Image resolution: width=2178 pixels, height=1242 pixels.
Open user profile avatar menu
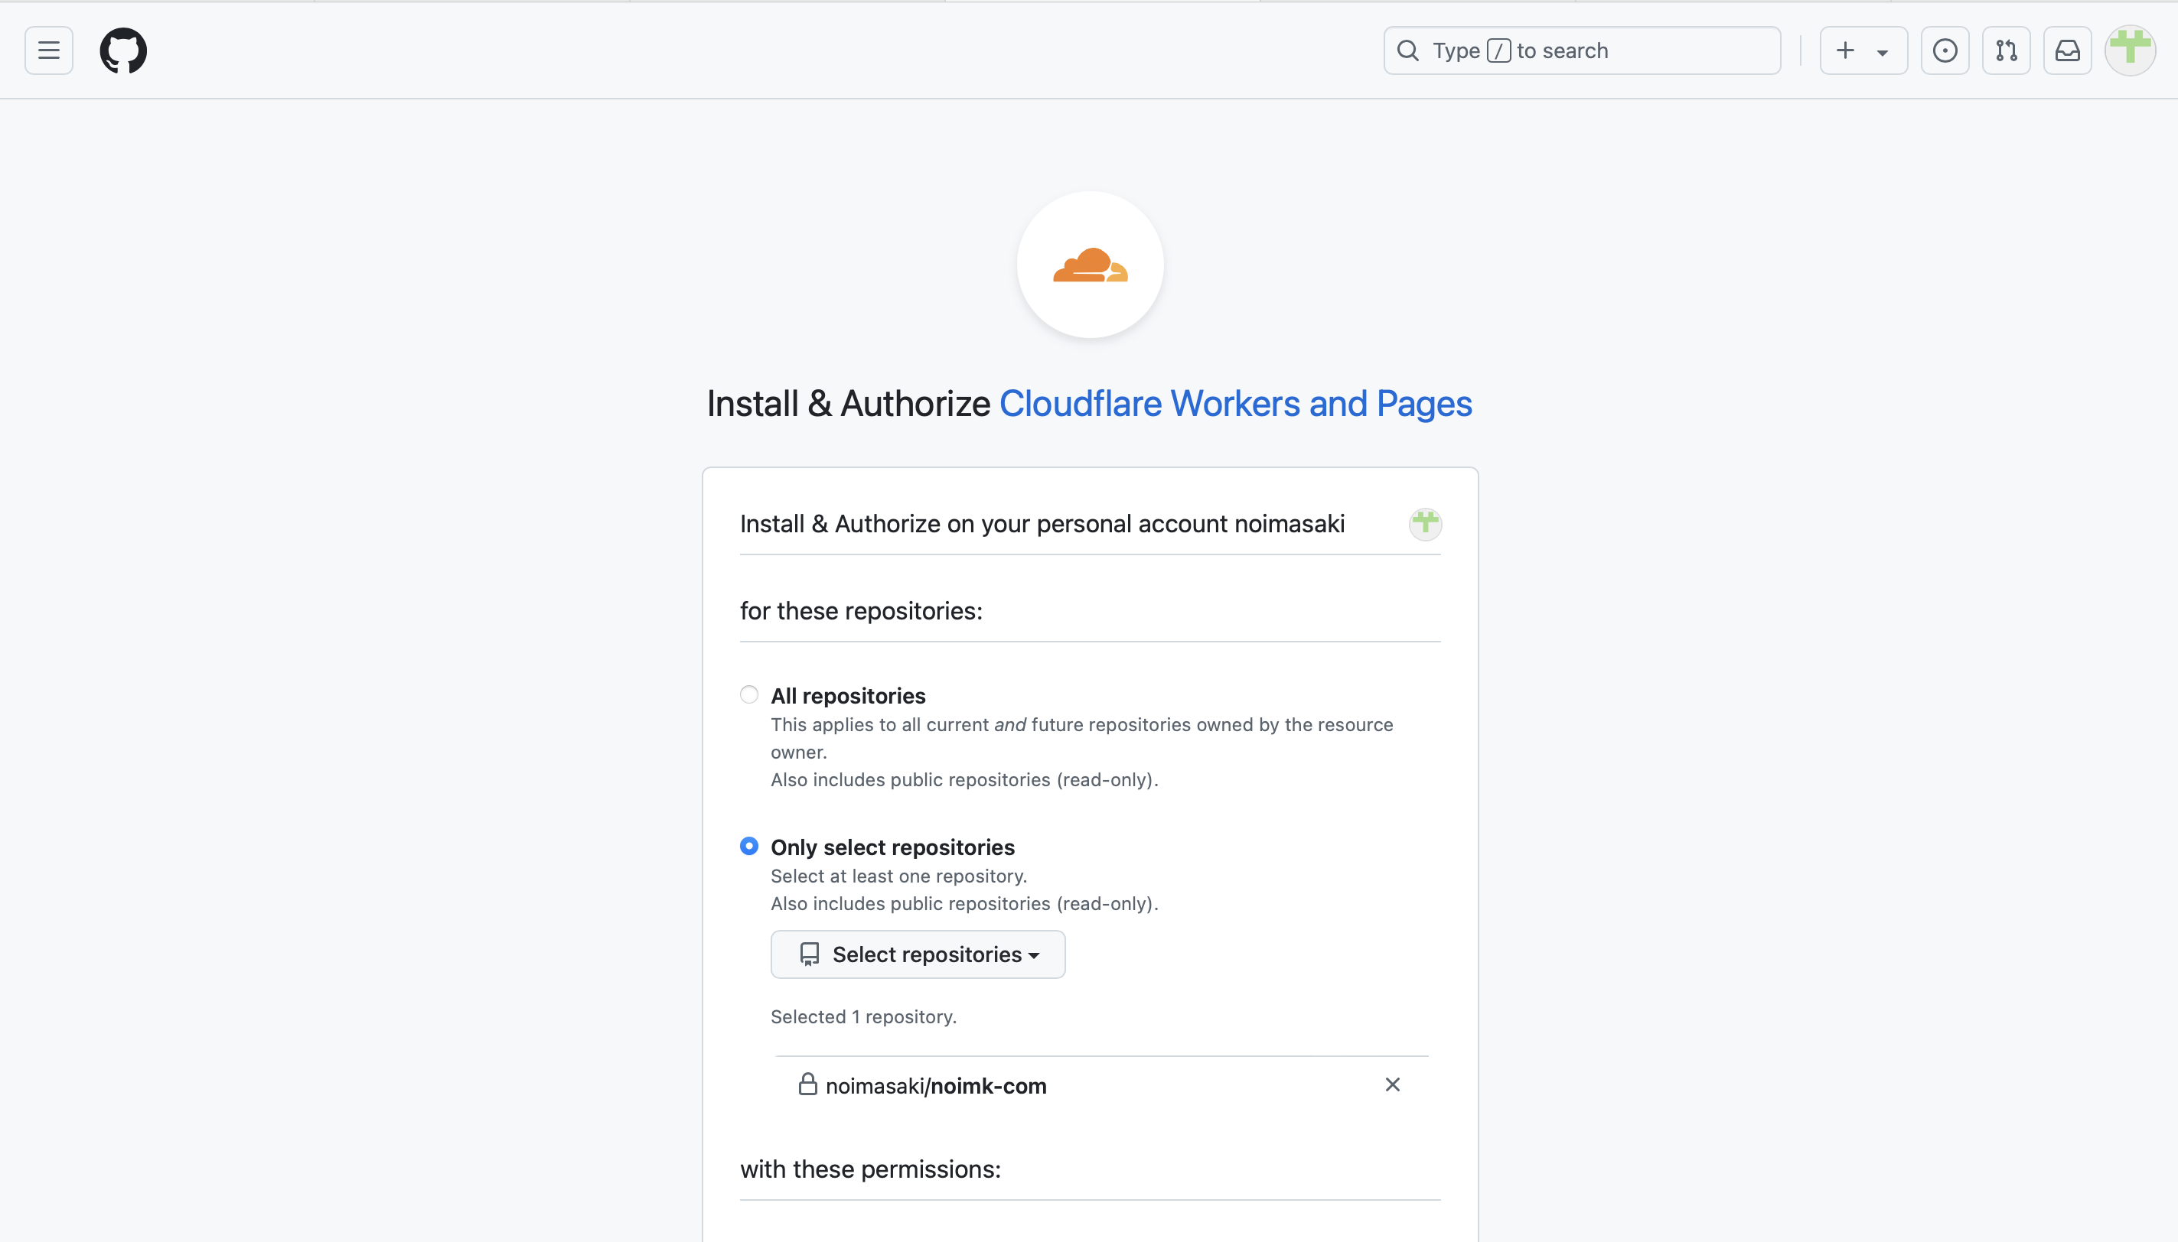[x=2131, y=50]
